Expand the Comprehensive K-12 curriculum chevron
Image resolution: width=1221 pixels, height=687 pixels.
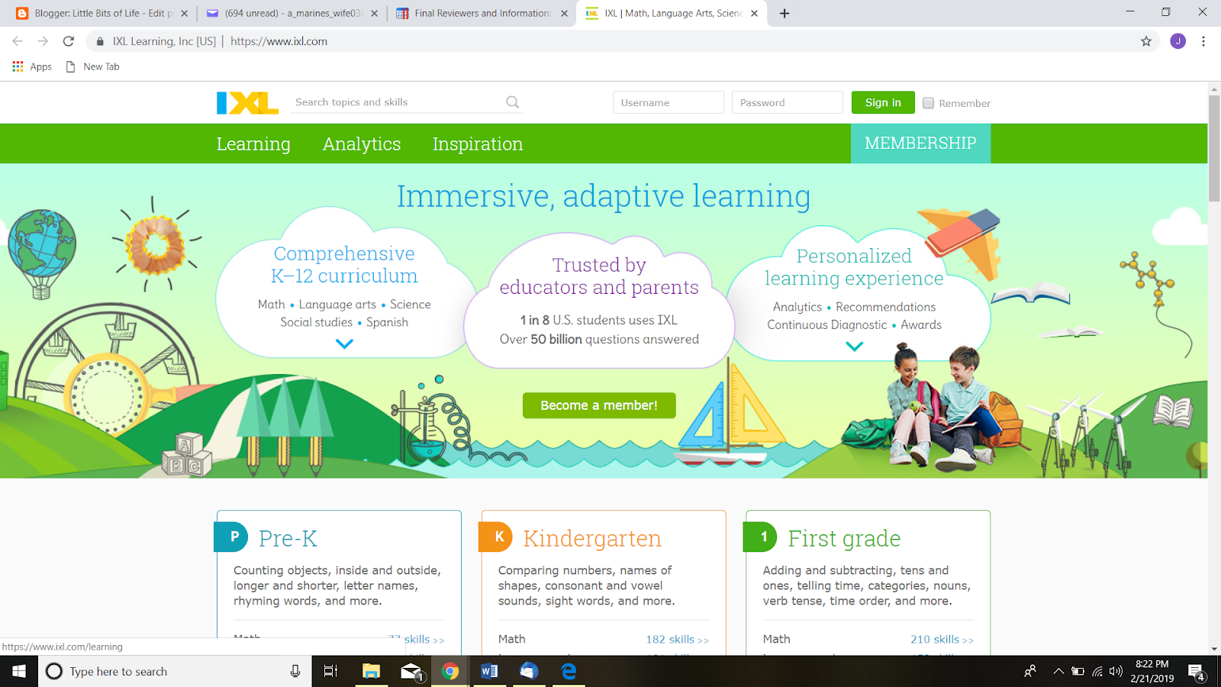(x=344, y=343)
